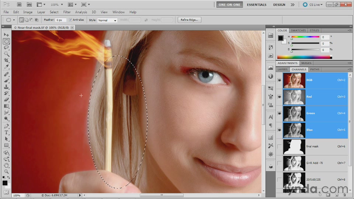Select the Horizontal Type tool

6,132
